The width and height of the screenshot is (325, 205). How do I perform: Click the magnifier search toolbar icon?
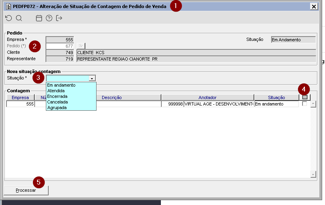pyautogui.click(x=19, y=18)
